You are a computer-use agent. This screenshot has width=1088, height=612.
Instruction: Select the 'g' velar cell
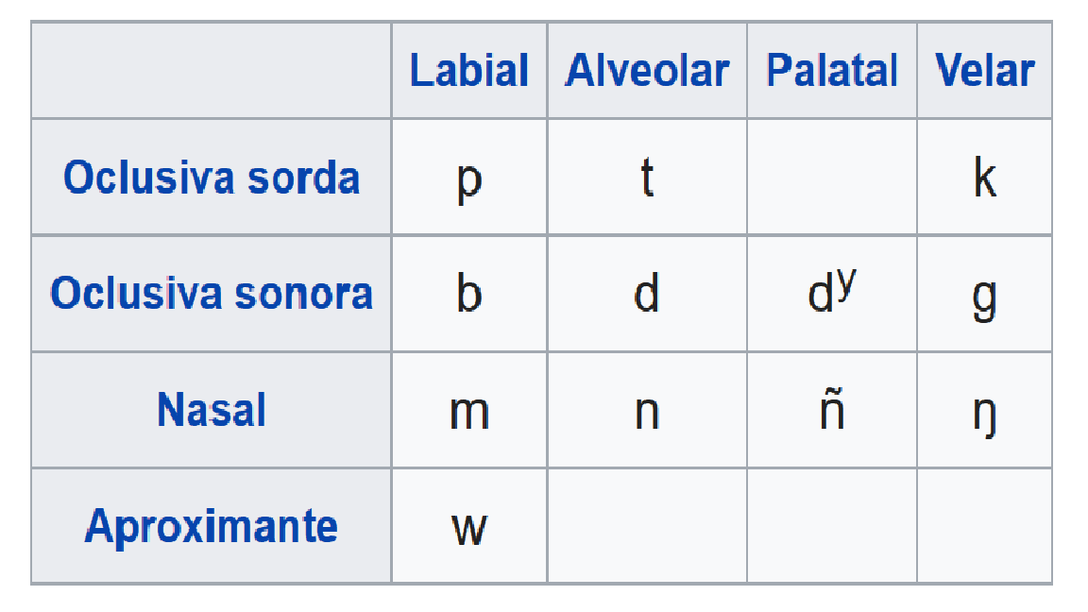(x=984, y=296)
